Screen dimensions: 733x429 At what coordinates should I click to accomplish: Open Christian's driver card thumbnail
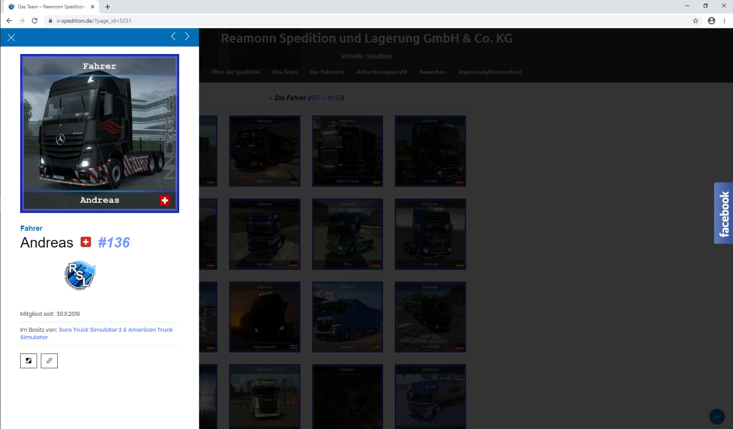click(347, 151)
